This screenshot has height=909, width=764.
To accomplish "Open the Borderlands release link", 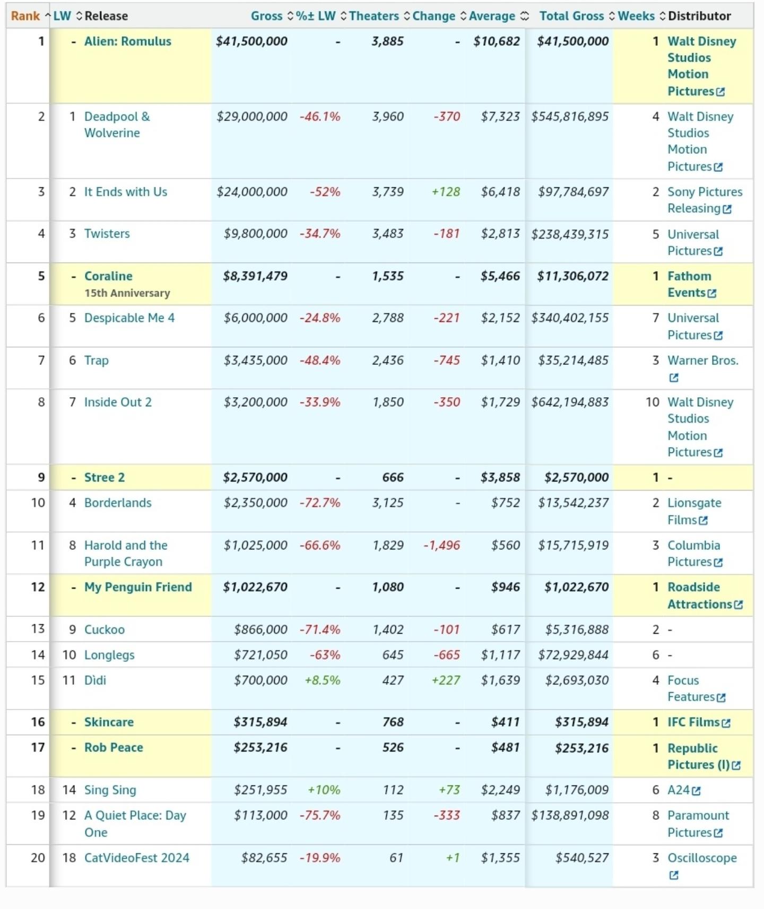I will (x=118, y=503).
